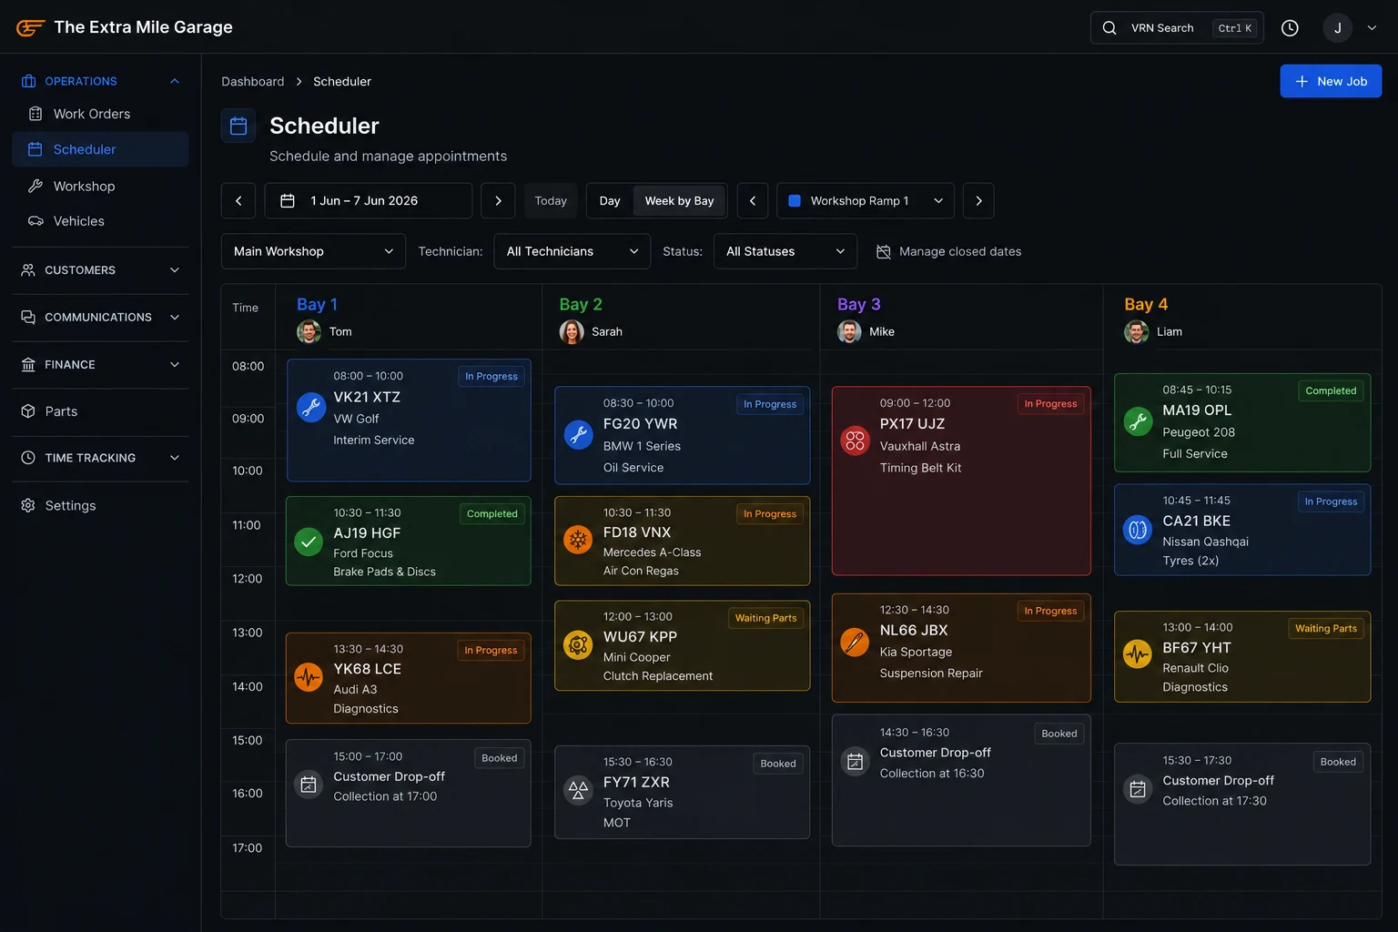Screen dimensions: 1398x932
Task: Open the Main Workshop dropdown
Action: (x=314, y=251)
